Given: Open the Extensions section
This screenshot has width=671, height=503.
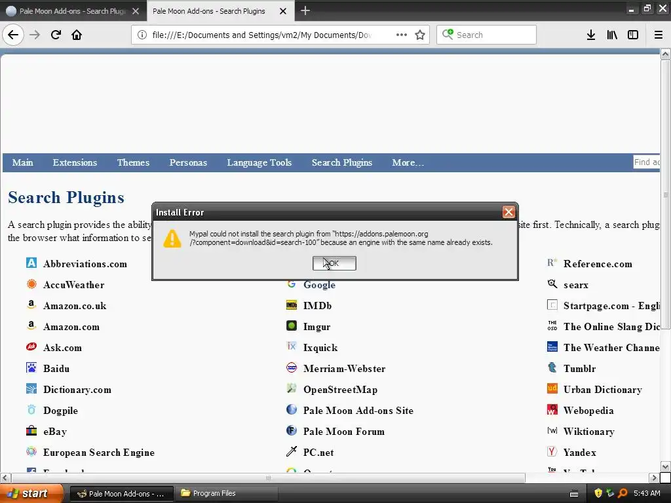Looking at the screenshot, I should click(75, 162).
